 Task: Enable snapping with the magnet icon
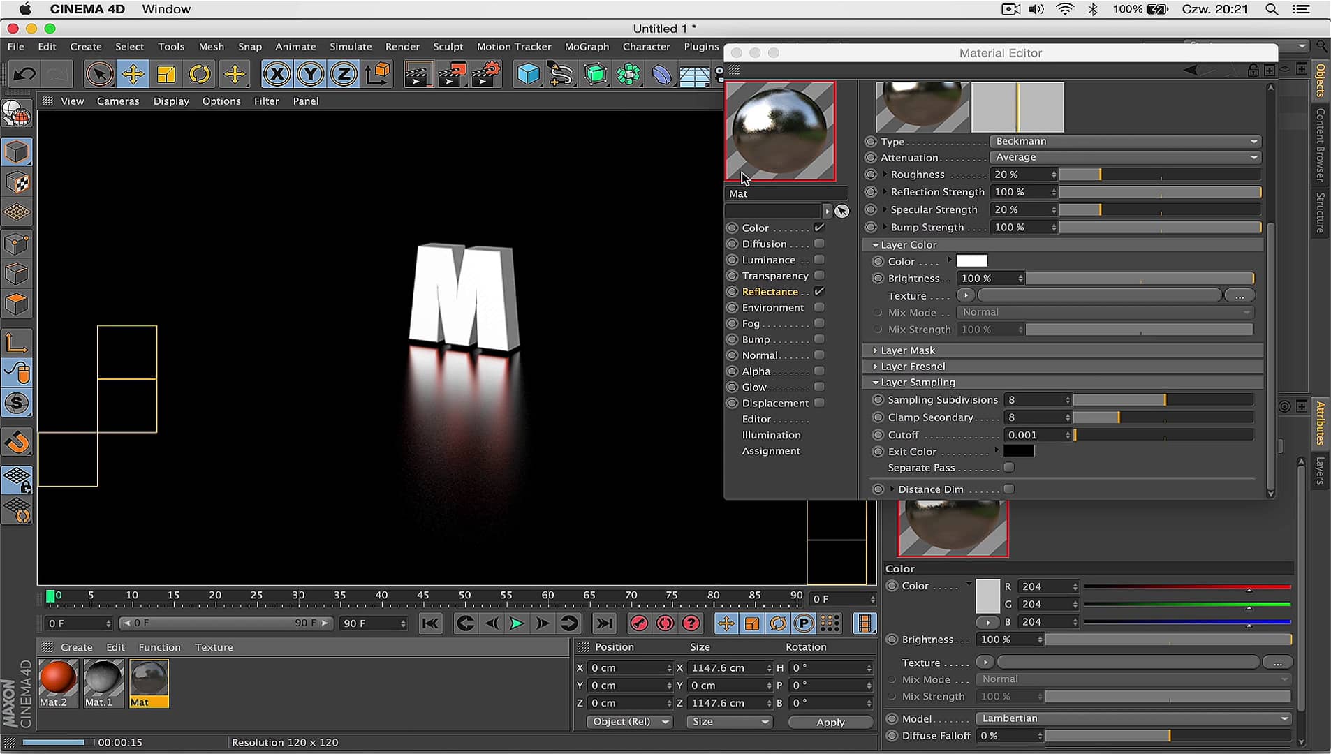pos(17,441)
